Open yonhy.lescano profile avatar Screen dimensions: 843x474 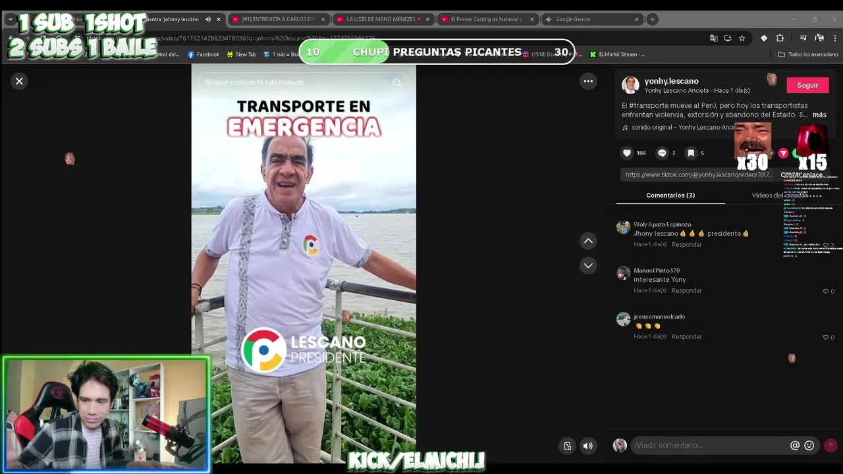pos(630,85)
